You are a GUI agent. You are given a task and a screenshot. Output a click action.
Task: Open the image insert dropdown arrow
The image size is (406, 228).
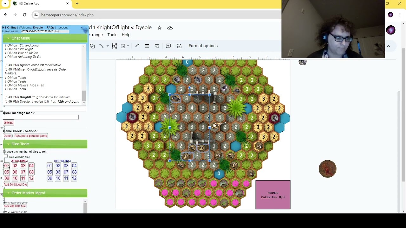(x=128, y=46)
